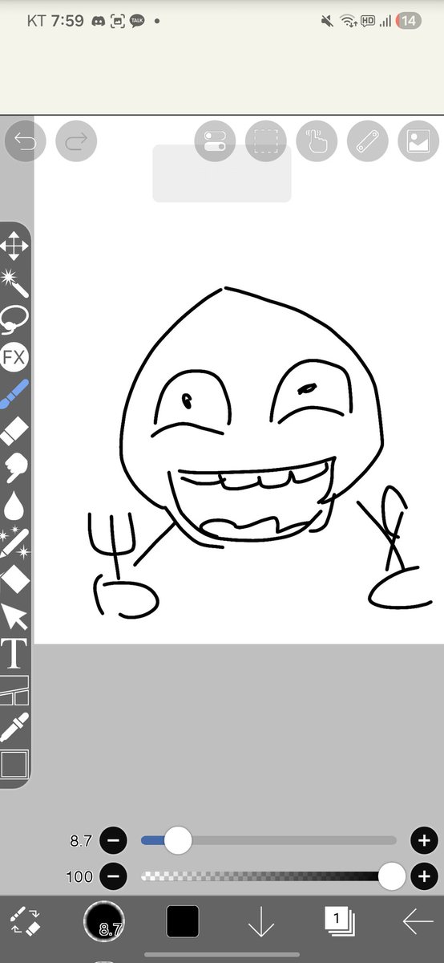The image size is (444, 963).
Task: Select the Eyedropper tool
Action: pyautogui.click(x=14, y=726)
